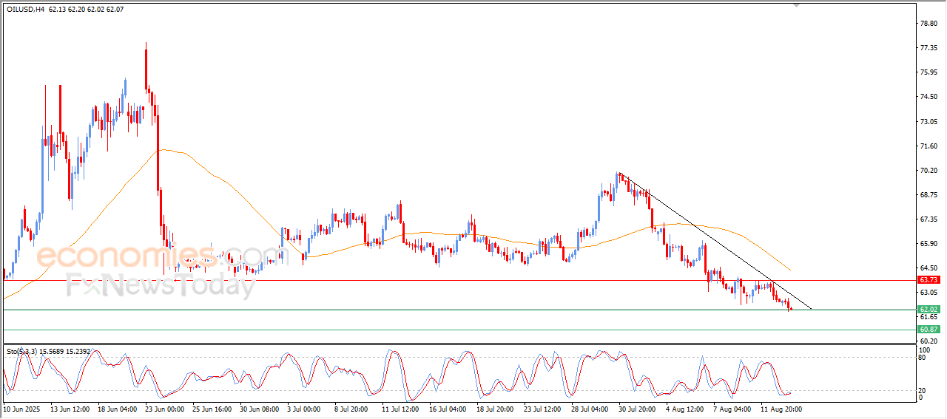The height and width of the screenshot is (419, 947).
Task: Click the 8 Jul 20:00 time label
Action: pos(351,408)
